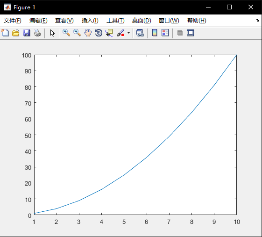Toggle the Brush data tool

(120, 33)
